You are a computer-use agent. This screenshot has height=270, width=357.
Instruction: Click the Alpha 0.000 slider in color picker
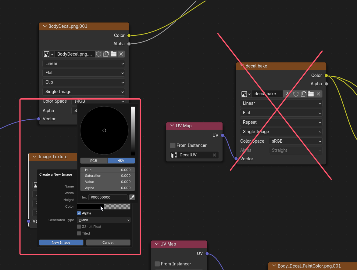tap(107, 188)
